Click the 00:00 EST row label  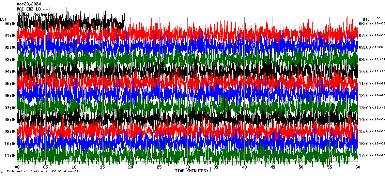[11, 24]
